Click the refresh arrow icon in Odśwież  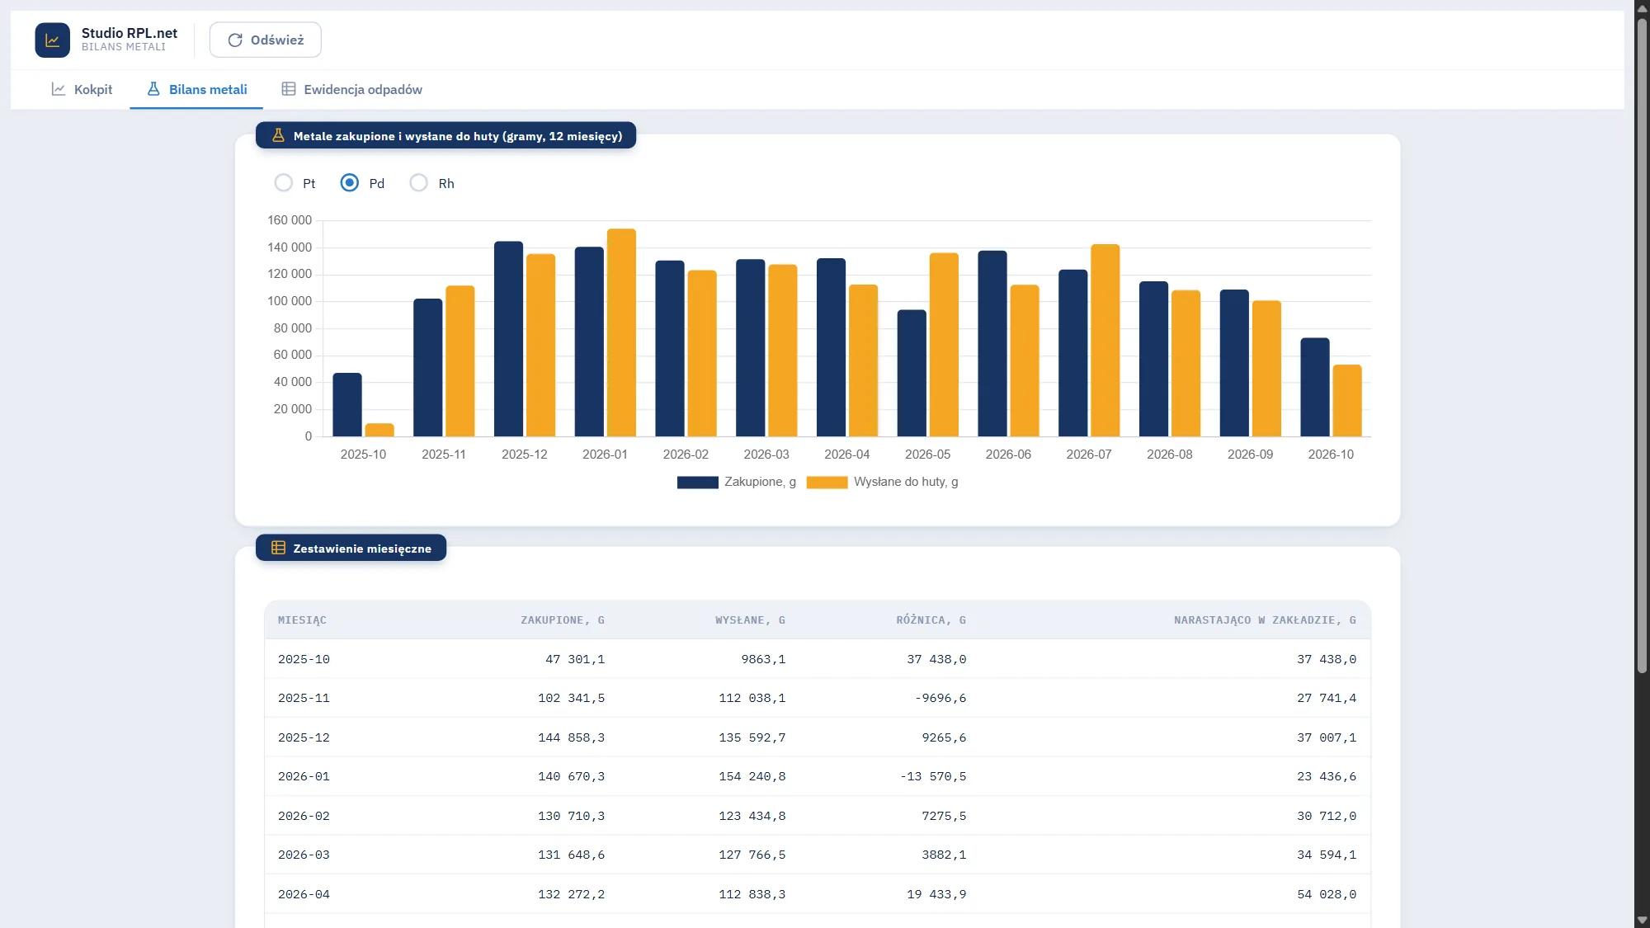coord(235,40)
